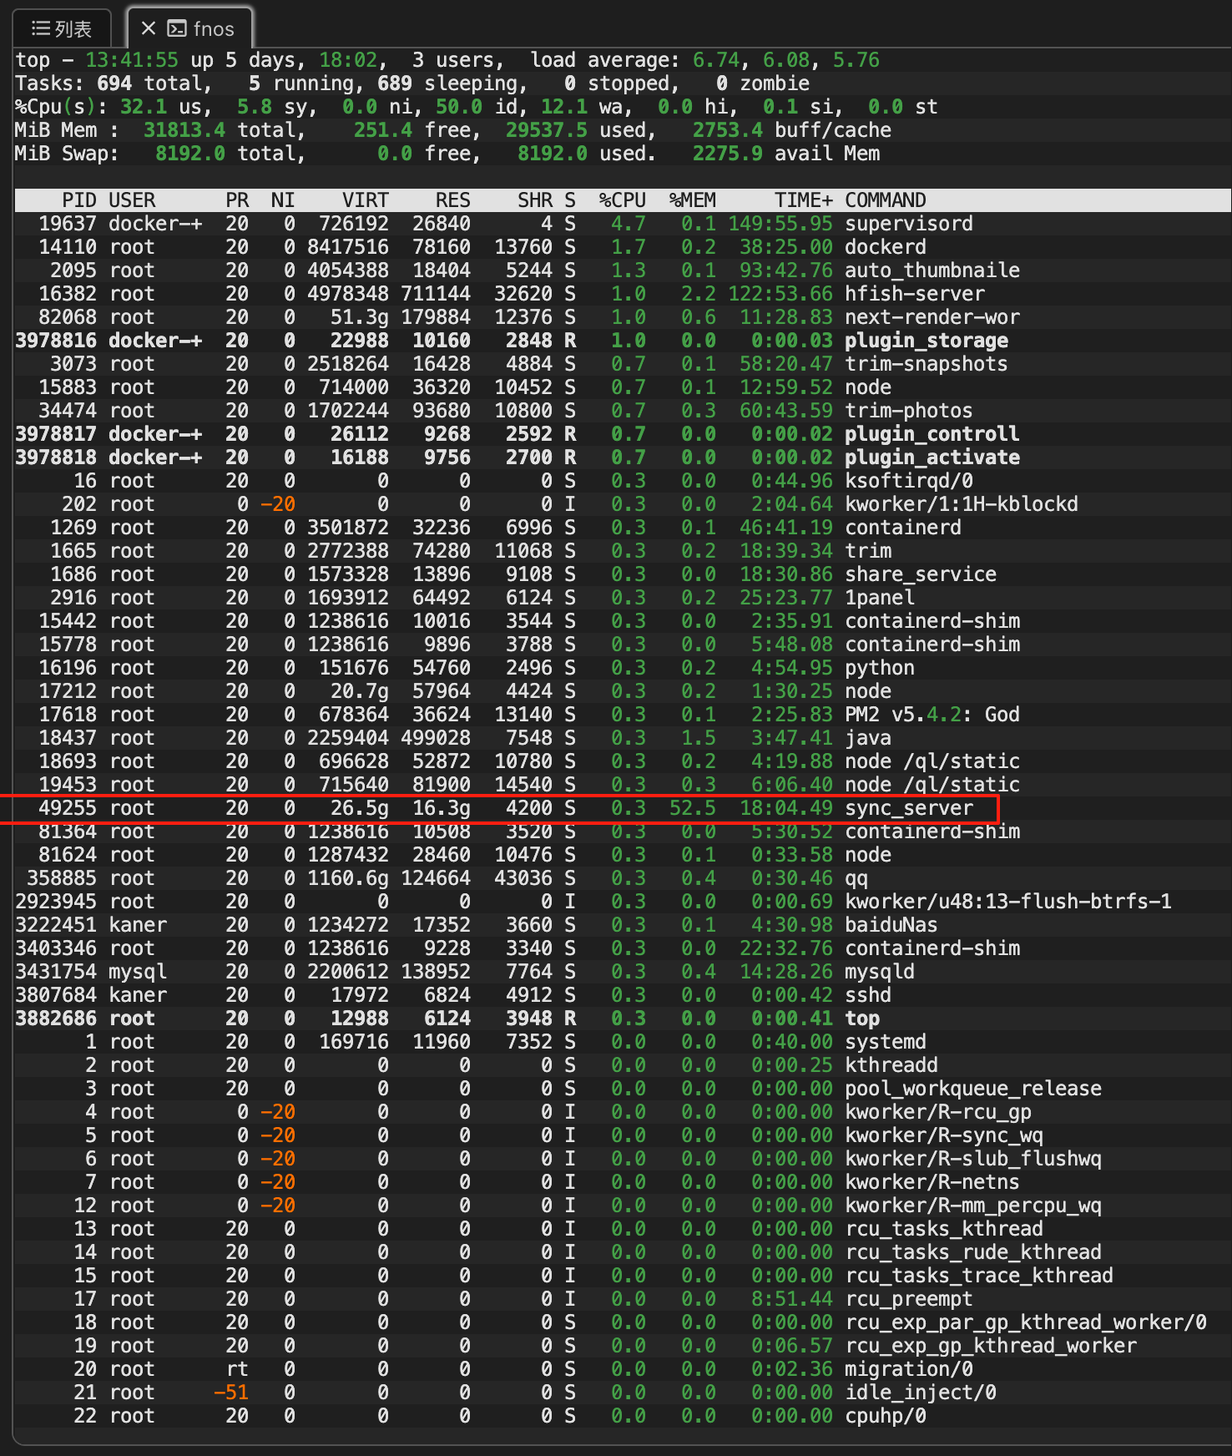Viewport: 1232px width, 1456px height.
Task: Select pool_workqueue_release command
Action: (973, 1089)
